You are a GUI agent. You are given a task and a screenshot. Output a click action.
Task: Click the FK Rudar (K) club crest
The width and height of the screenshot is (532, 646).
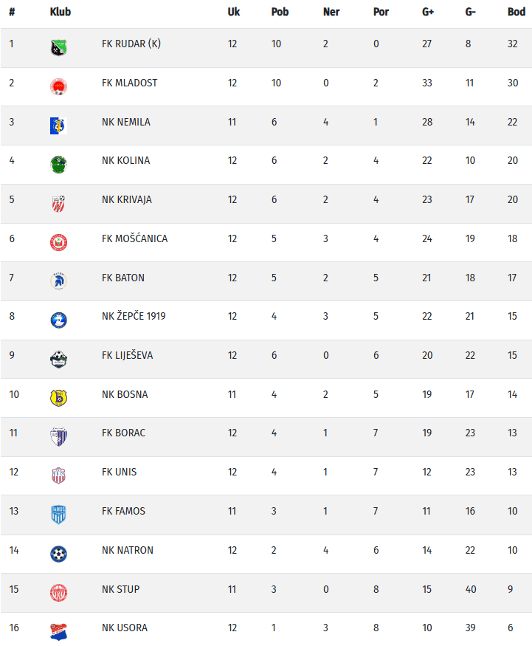pyautogui.click(x=58, y=48)
